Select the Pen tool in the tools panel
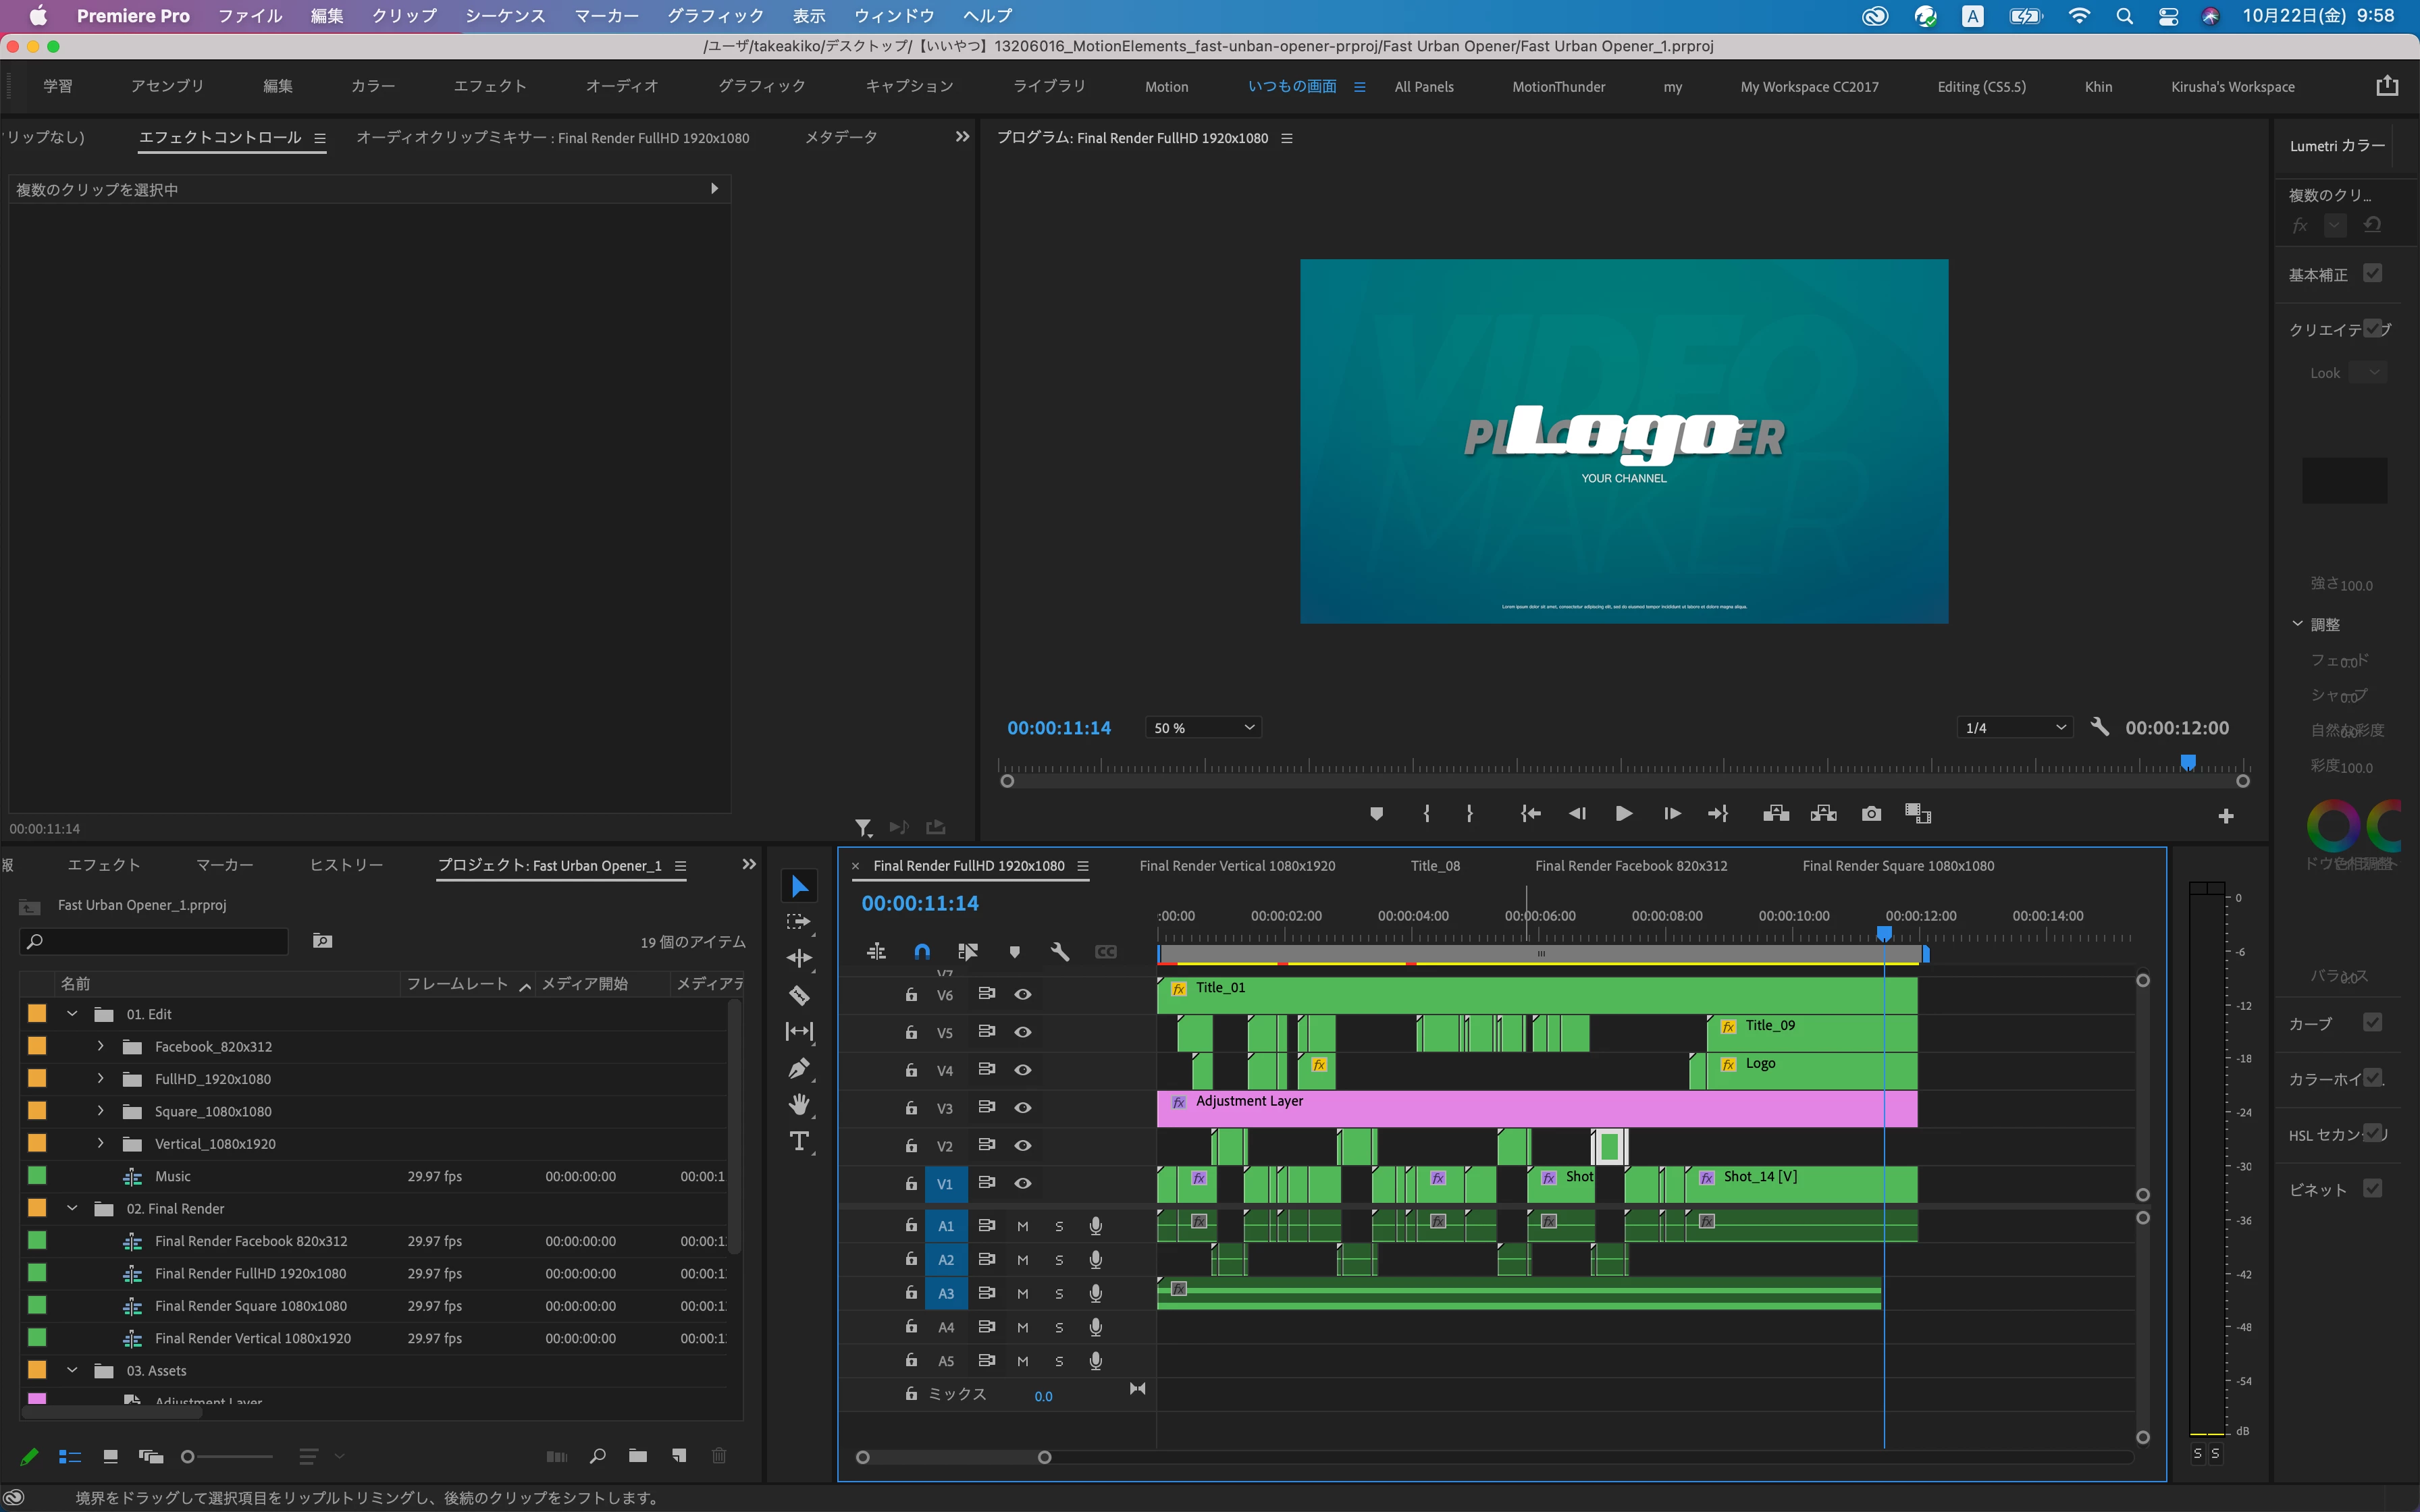The image size is (2420, 1512). tap(799, 1068)
